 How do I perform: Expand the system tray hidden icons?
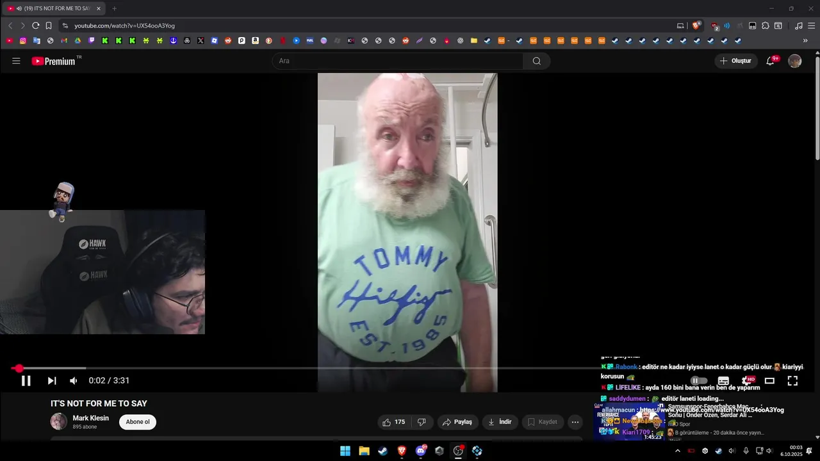point(678,451)
